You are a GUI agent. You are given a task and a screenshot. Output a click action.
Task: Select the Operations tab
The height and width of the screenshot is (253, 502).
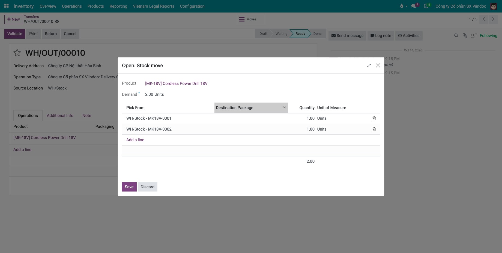click(x=28, y=116)
